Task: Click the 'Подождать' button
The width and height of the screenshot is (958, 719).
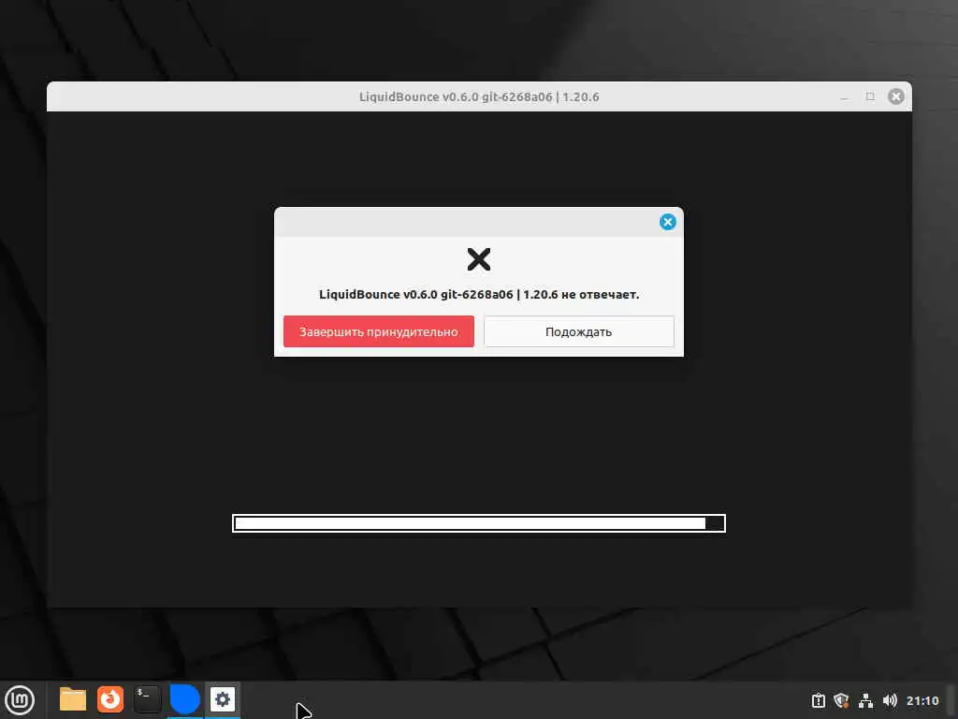Action: click(x=578, y=331)
